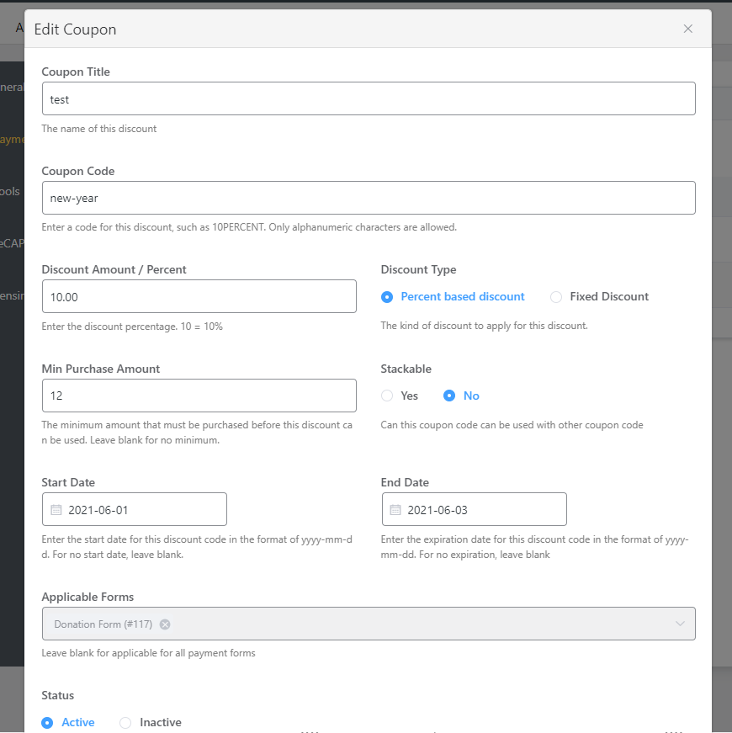The width and height of the screenshot is (732, 733).
Task: Mark coupon status as Inactive
Action: (x=125, y=722)
